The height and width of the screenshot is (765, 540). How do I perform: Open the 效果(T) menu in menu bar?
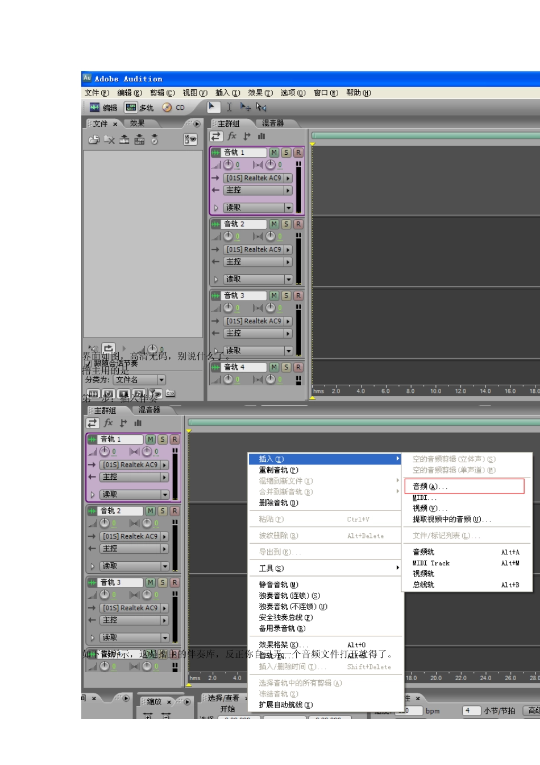[260, 93]
